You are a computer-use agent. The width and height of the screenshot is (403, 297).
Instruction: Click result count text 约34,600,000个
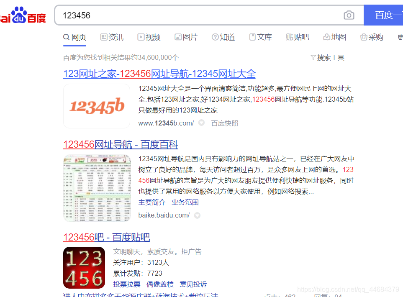(155, 58)
